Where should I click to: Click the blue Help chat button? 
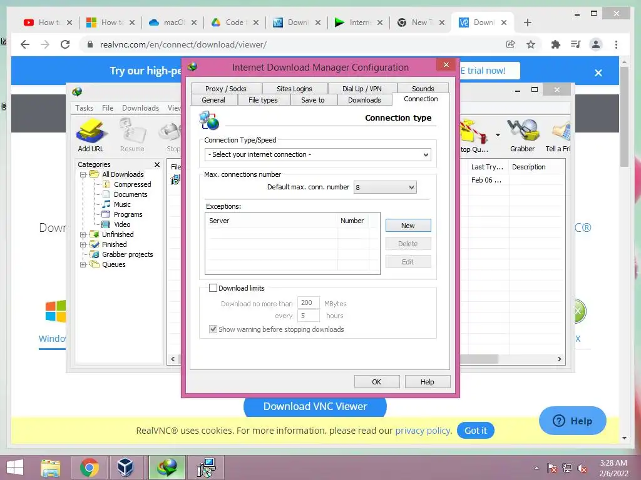pos(572,421)
